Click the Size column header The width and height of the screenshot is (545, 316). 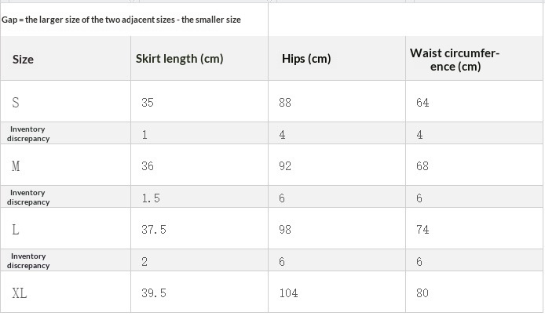click(x=23, y=60)
